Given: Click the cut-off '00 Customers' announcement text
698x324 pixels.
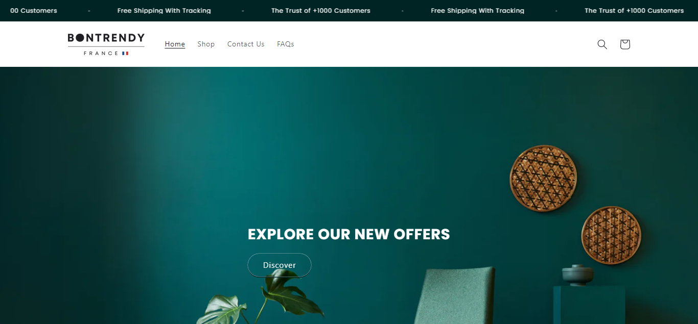Looking at the screenshot, I should click(x=34, y=11).
